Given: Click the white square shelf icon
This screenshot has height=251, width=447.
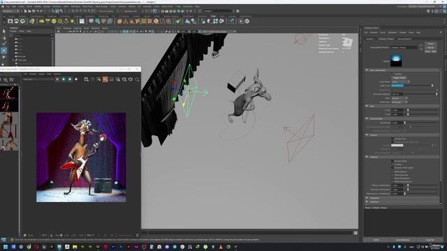Looking at the screenshot, I should (82, 21).
